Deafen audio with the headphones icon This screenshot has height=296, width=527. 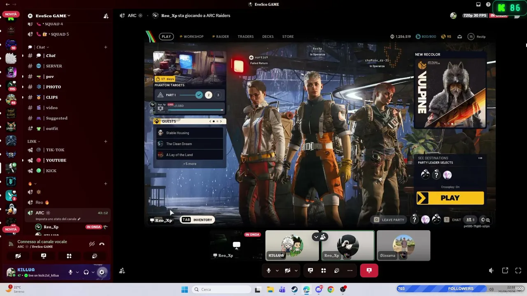click(86, 272)
